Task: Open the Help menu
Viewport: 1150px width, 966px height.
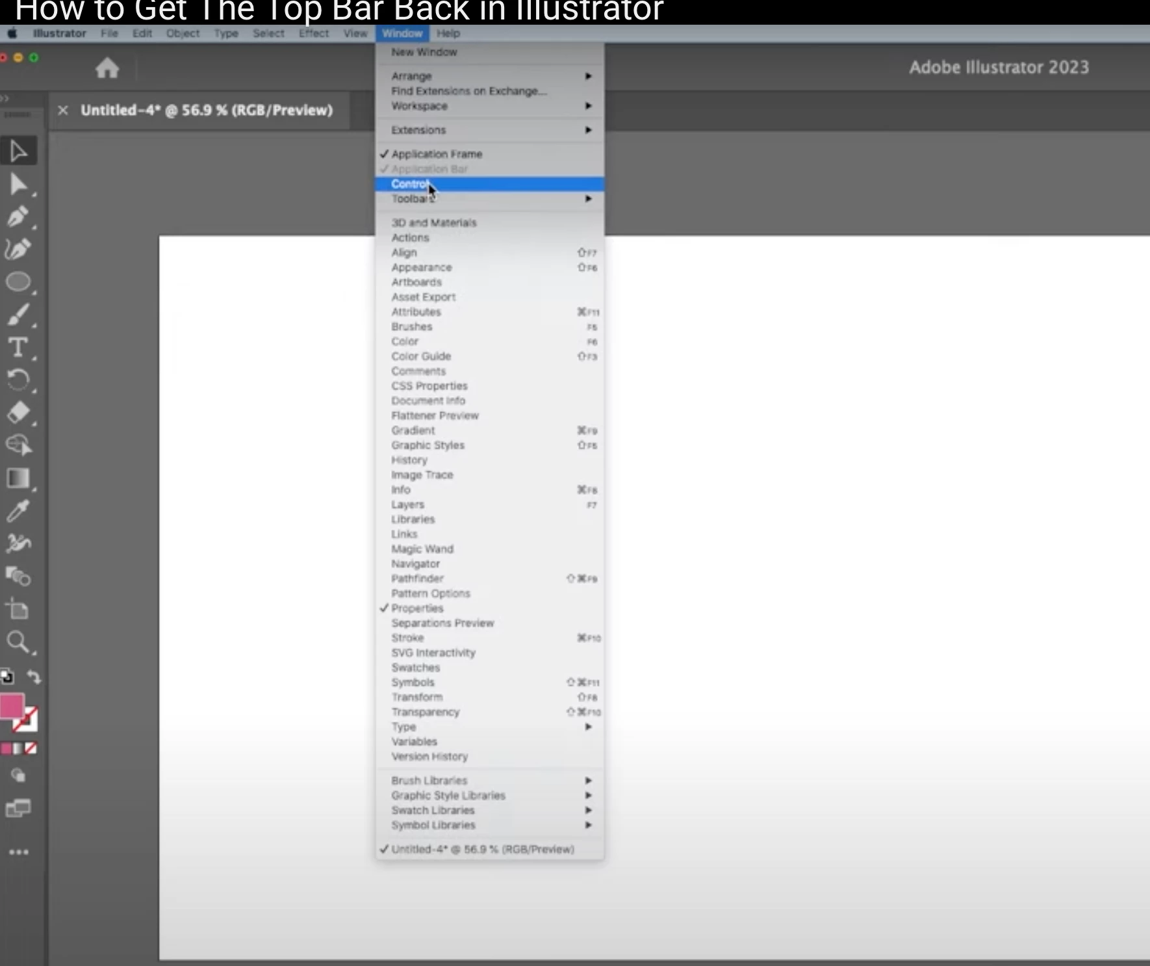Action: (448, 33)
